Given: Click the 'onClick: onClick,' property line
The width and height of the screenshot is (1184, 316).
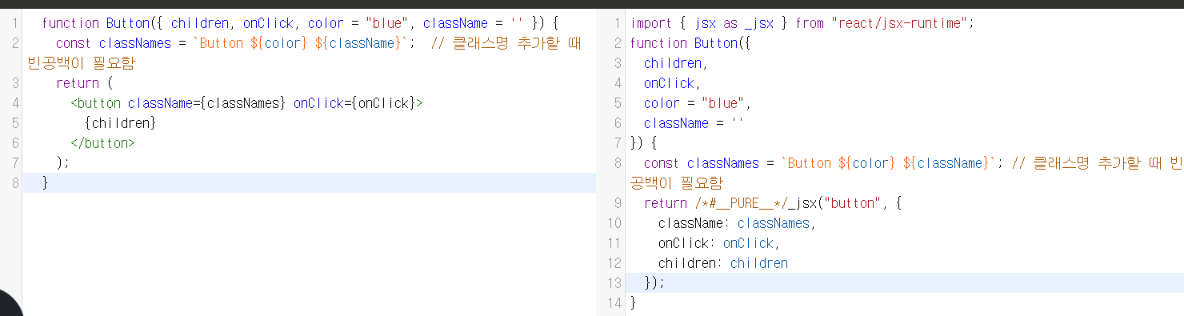Looking at the screenshot, I should click(x=718, y=243).
